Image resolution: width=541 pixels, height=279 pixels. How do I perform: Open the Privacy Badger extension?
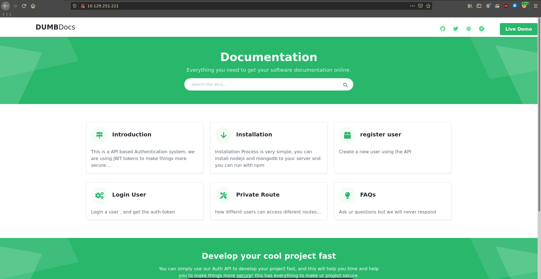coord(497,6)
